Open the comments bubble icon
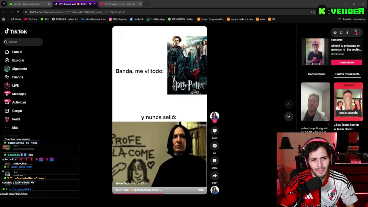The image size is (368, 207). point(214,146)
